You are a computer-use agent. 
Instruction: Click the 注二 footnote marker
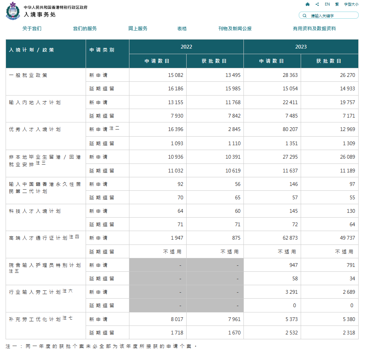point(114,128)
